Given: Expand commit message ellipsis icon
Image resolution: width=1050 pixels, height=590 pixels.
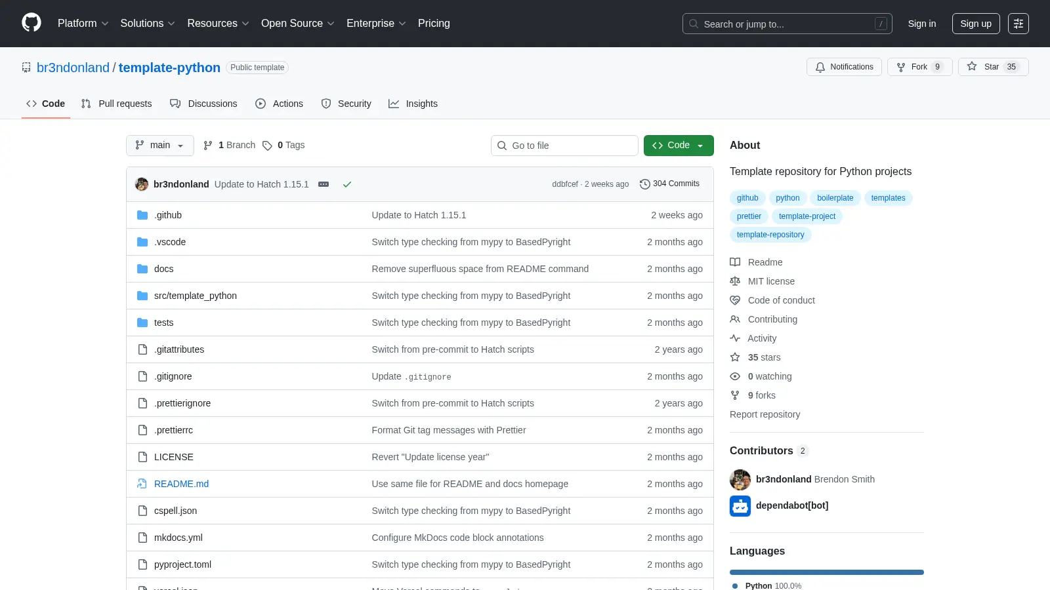Looking at the screenshot, I should [x=324, y=184].
